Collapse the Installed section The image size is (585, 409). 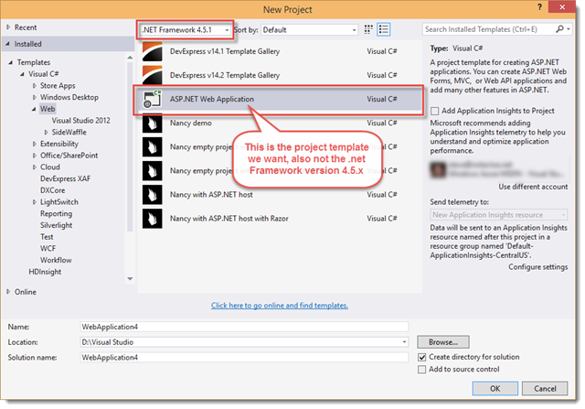[8, 44]
